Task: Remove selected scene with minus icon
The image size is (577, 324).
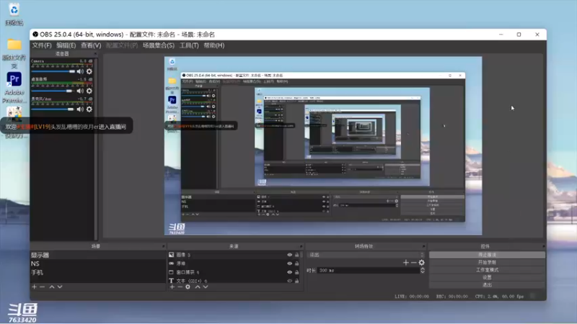Action: (42, 287)
